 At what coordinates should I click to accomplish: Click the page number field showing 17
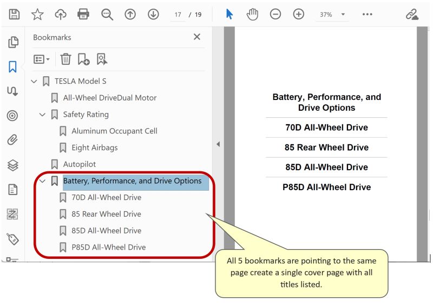178,15
